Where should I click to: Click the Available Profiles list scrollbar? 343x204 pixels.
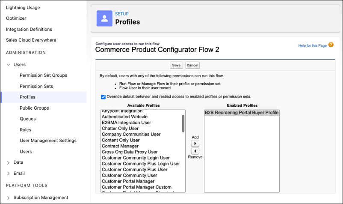(183, 123)
